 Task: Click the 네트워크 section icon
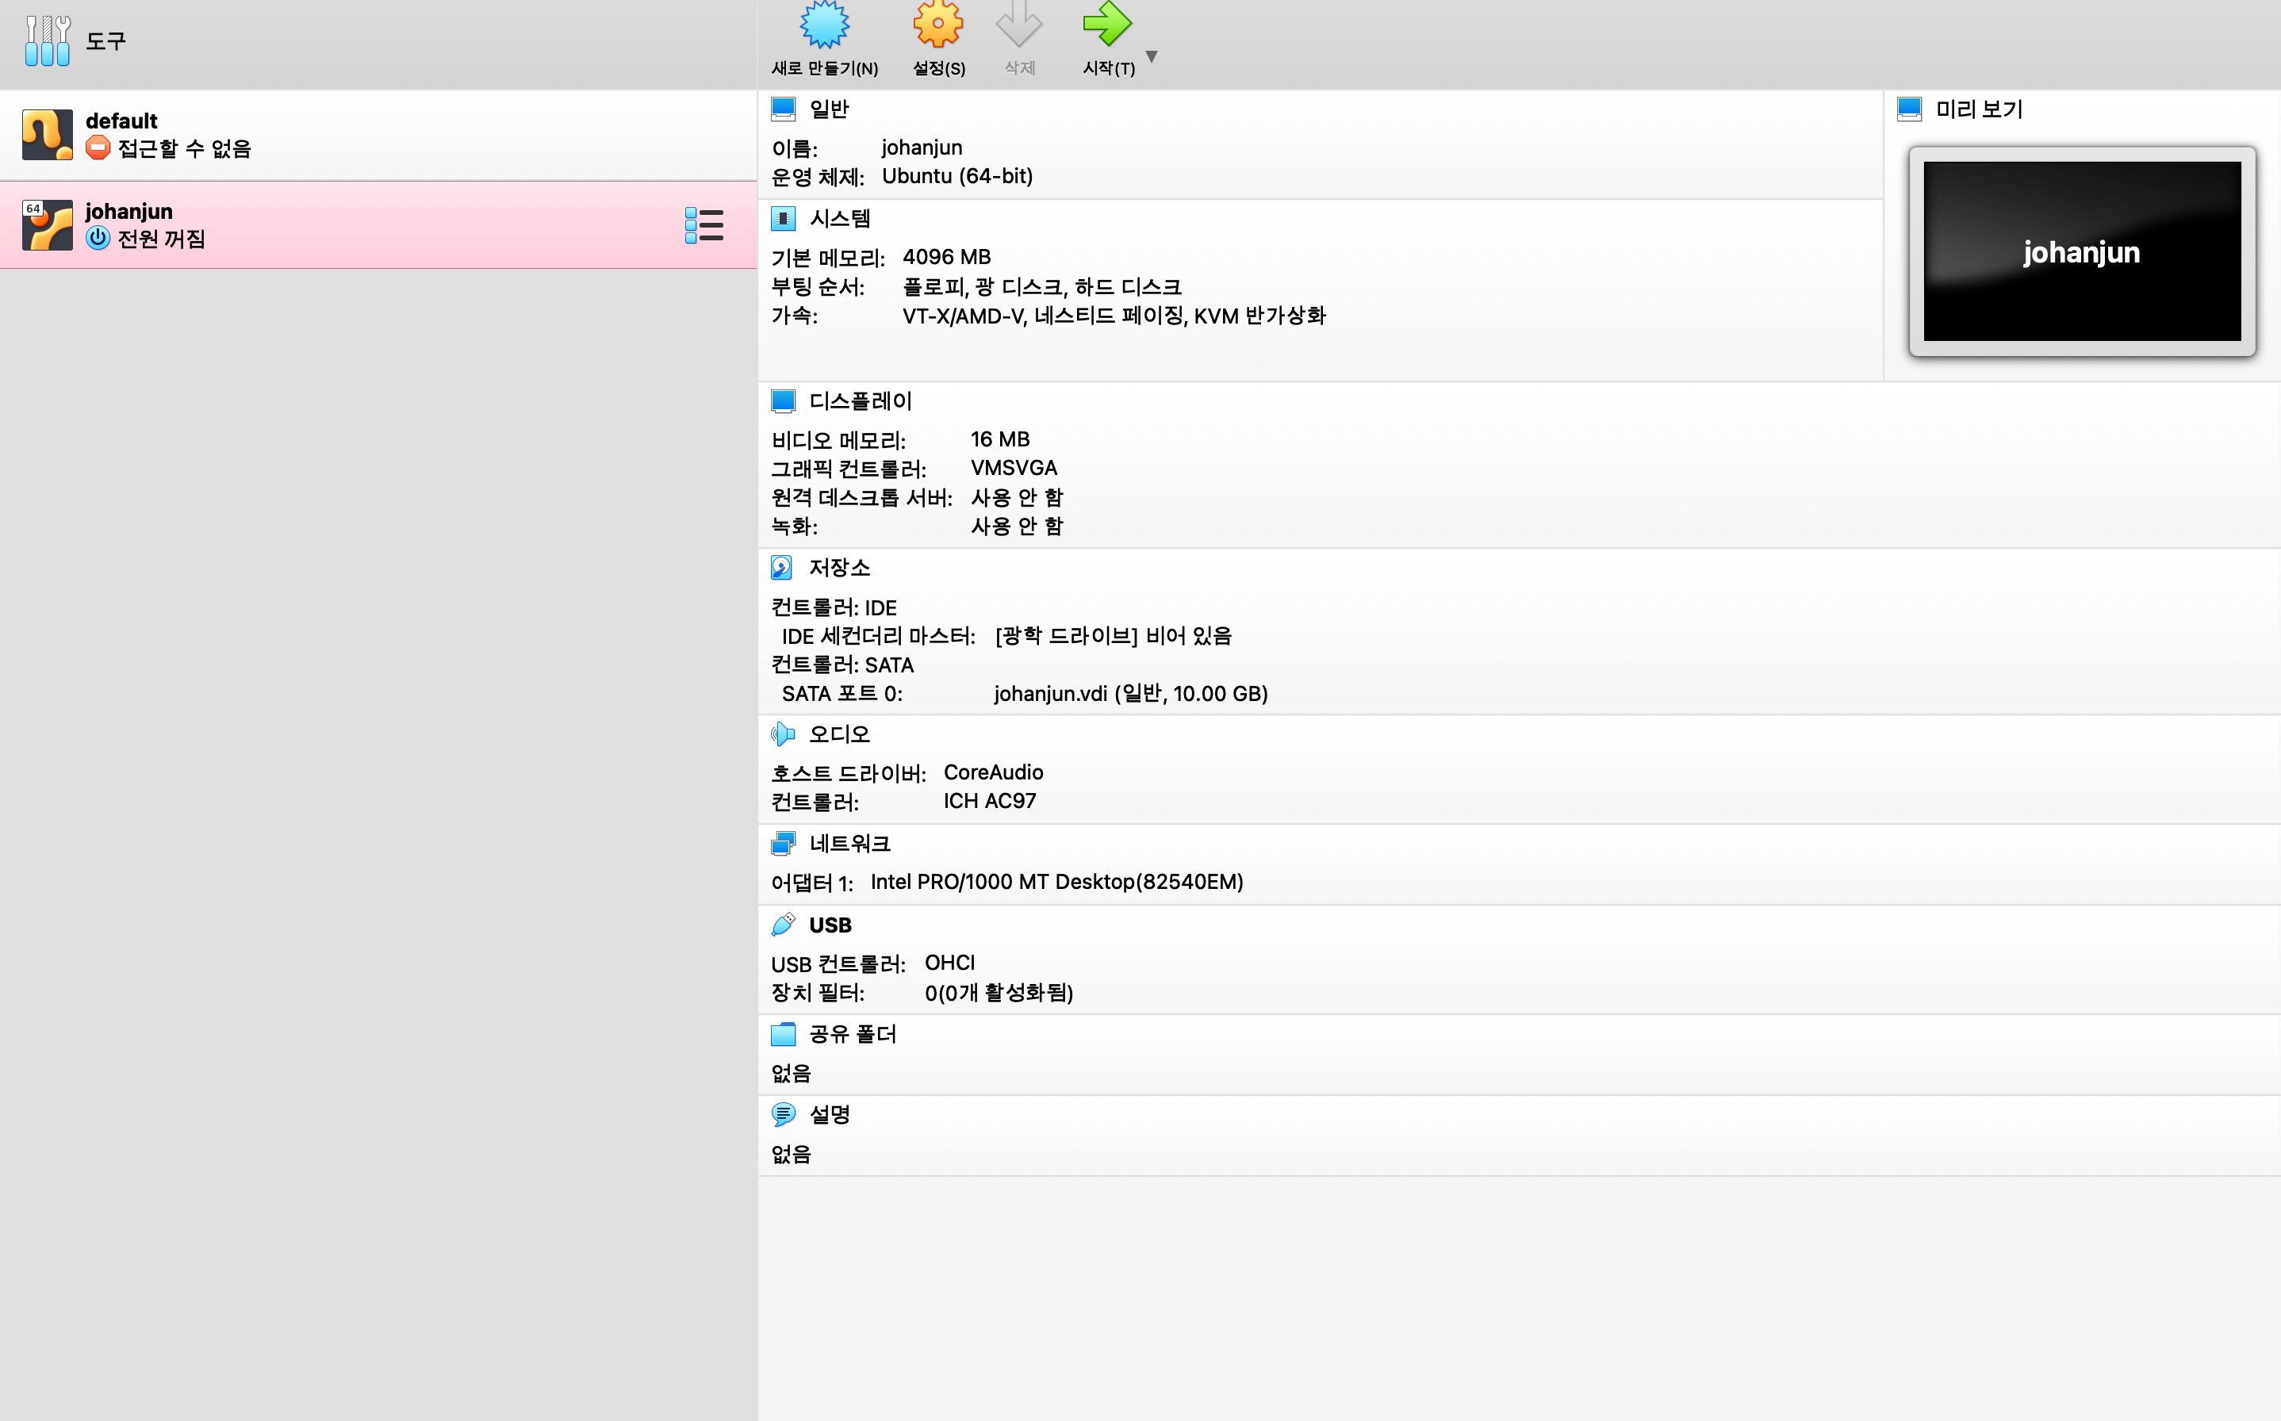(x=782, y=844)
